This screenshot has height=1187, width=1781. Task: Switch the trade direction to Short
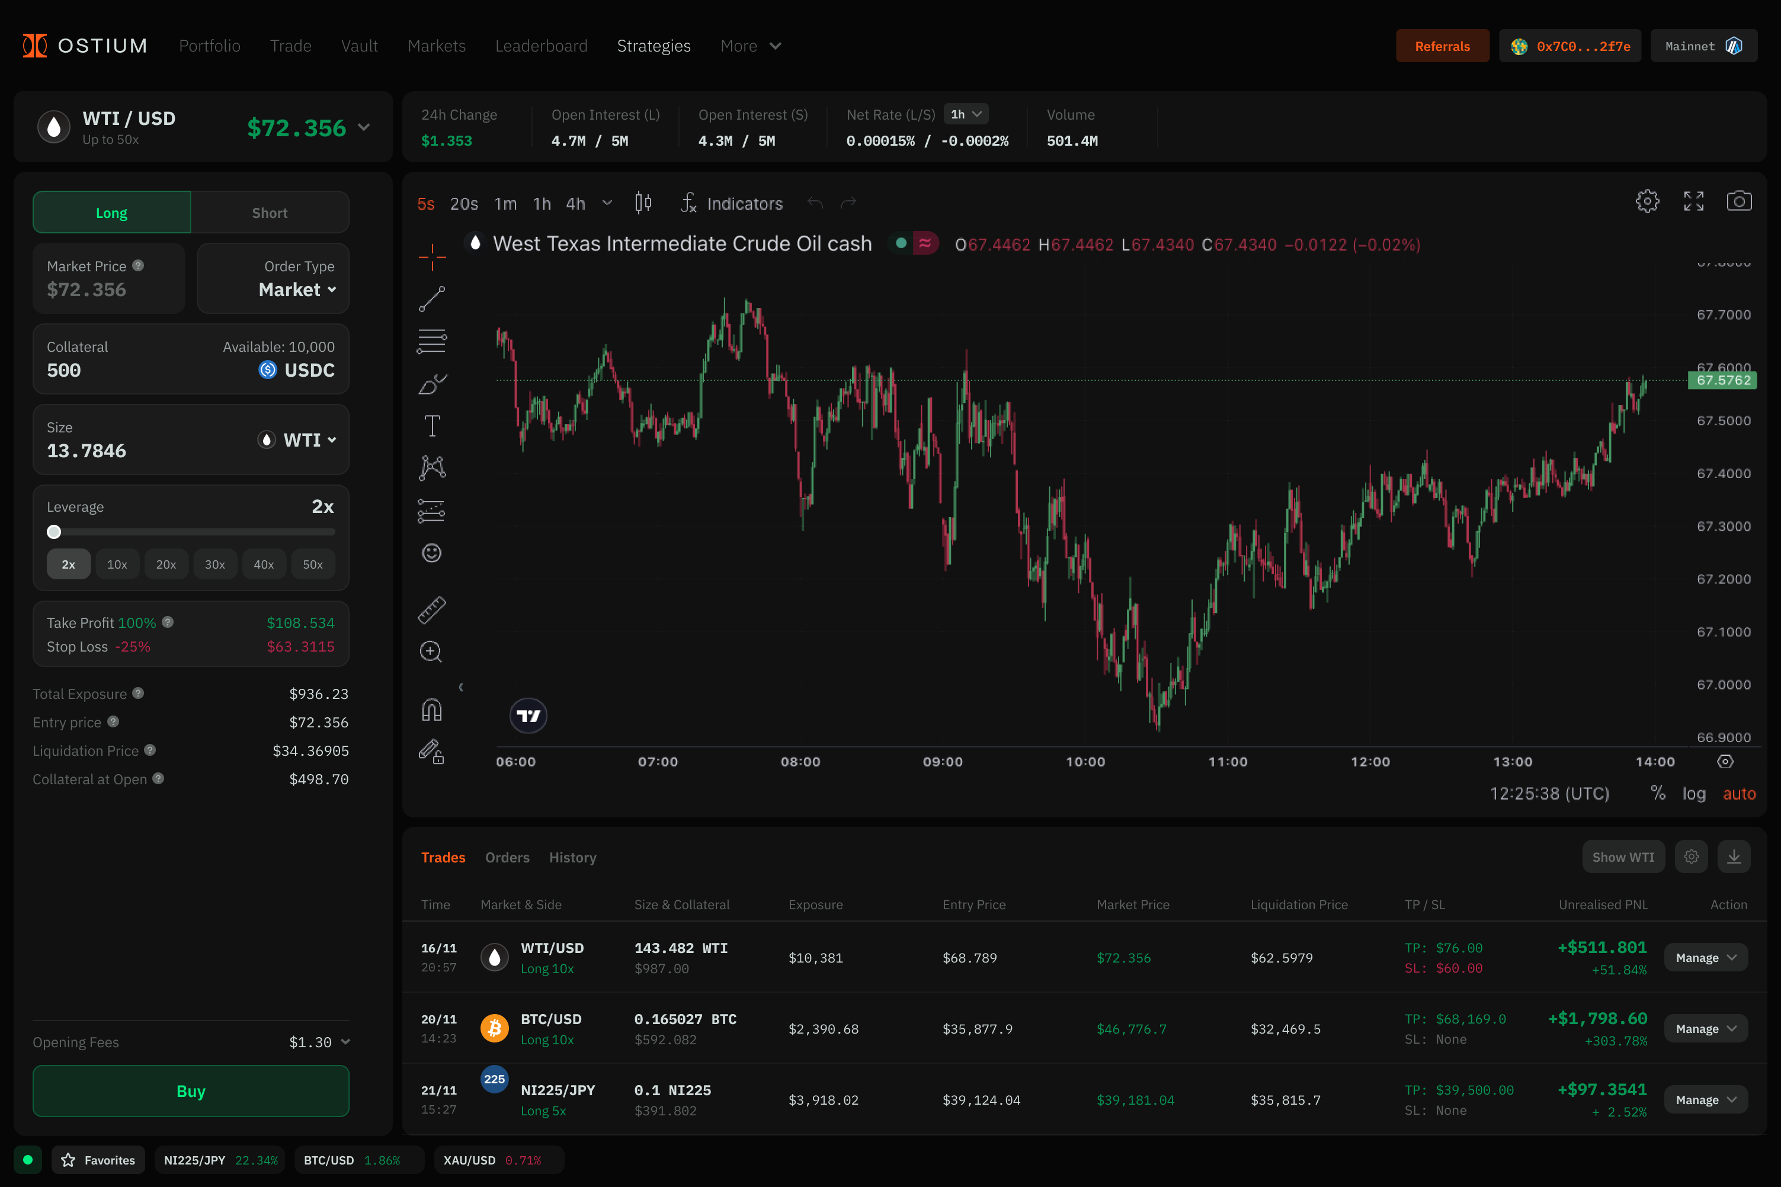pos(270,212)
